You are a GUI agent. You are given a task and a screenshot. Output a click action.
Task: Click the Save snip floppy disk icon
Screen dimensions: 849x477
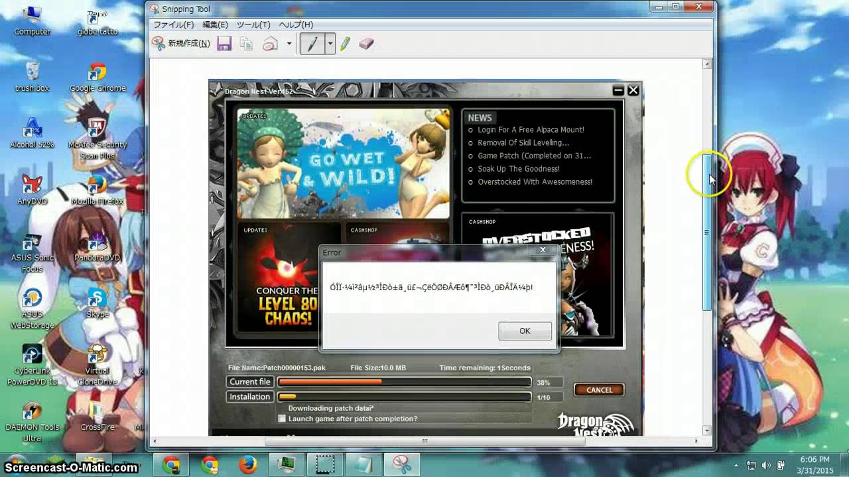(x=224, y=44)
